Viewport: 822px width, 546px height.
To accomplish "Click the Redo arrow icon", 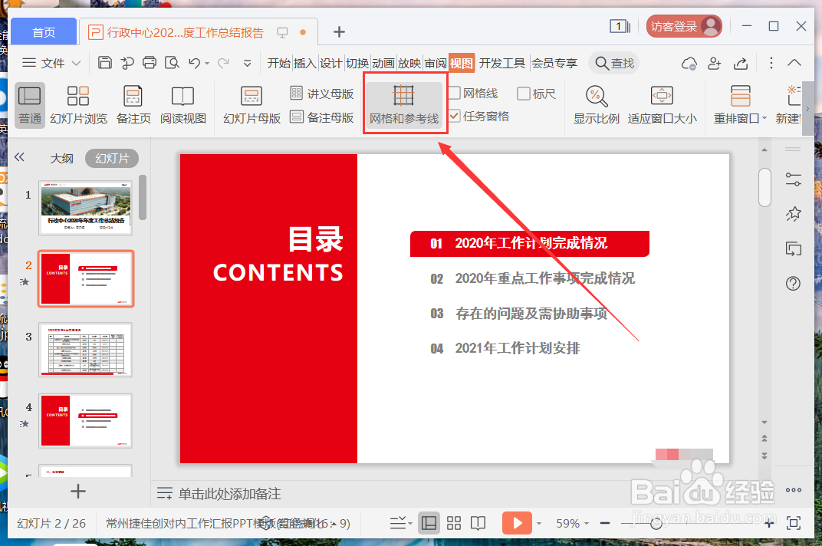I will click(x=223, y=63).
